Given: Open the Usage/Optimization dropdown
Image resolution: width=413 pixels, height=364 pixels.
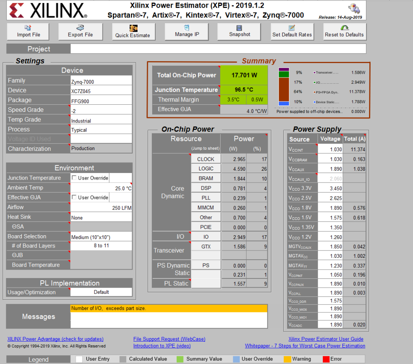Looking at the screenshot, I should tap(101, 291).
